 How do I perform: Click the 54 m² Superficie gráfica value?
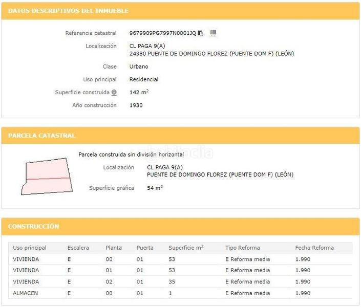coord(155,188)
